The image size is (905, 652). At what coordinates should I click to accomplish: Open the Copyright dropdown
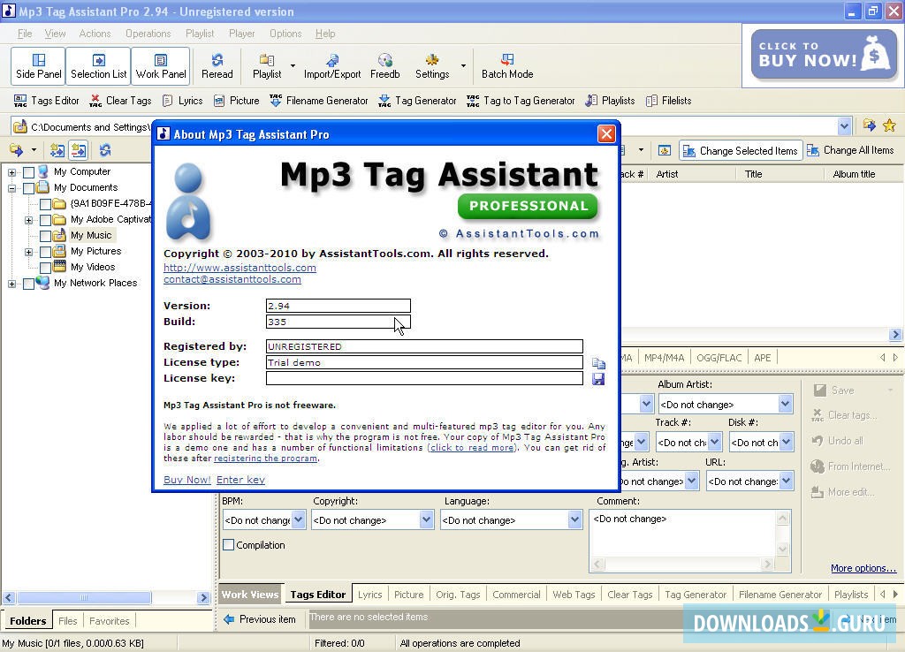pyautogui.click(x=426, y=519)
